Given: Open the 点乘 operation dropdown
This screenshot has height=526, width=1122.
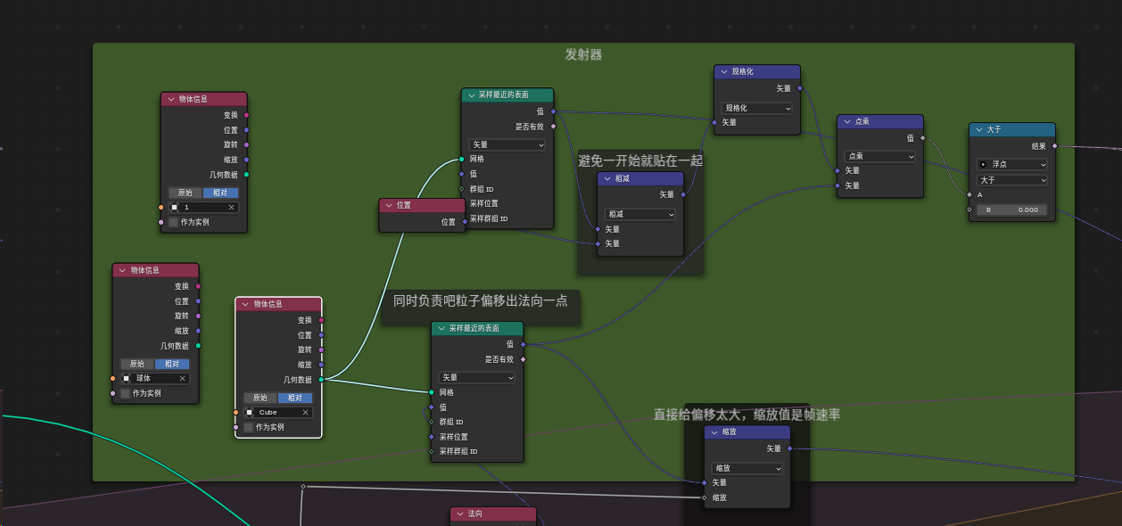Looking at the screenshot, I should point(880,156).
